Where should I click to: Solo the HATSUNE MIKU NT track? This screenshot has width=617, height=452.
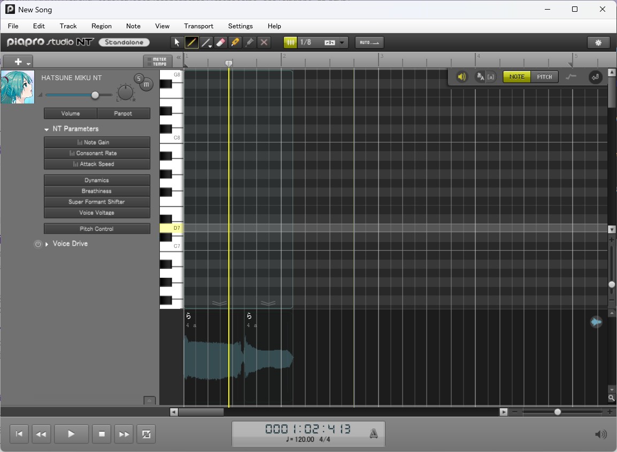(139, 79)
